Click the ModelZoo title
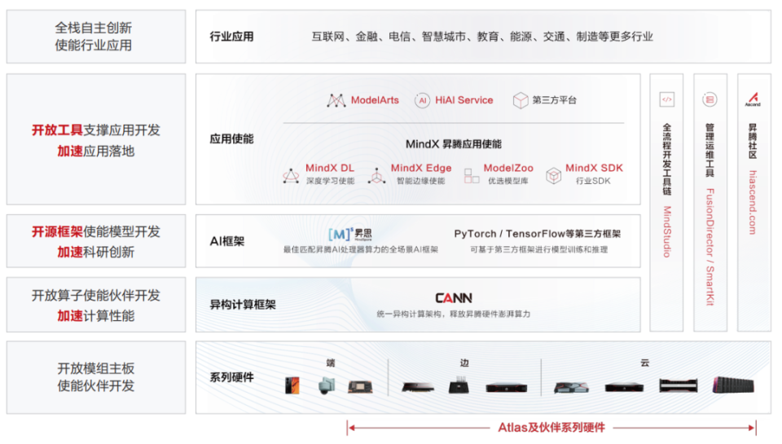 click(x=508, y=168)
